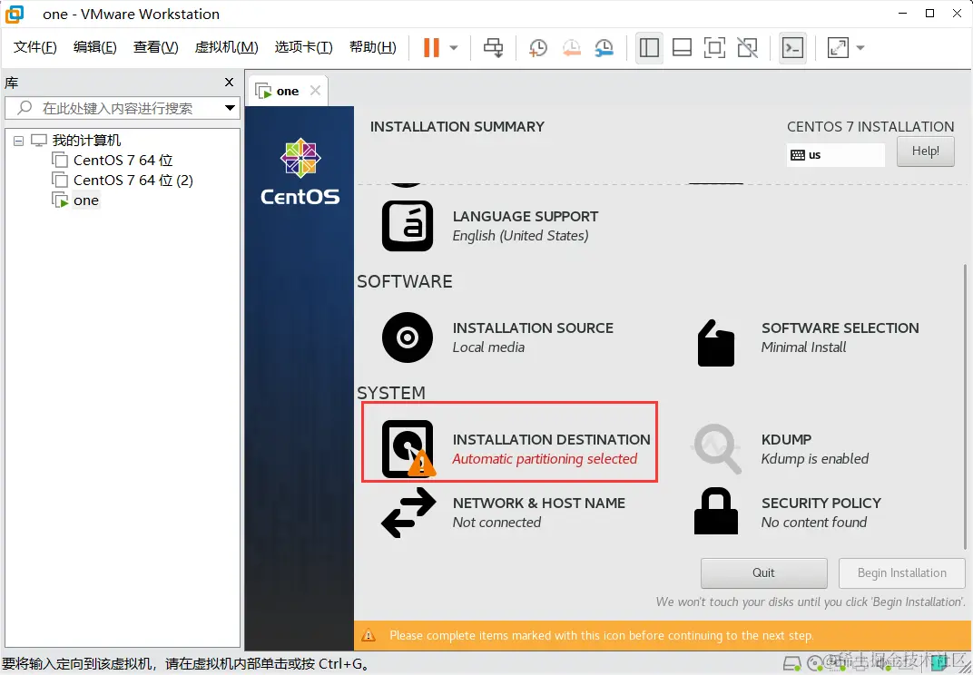Pause the virtual machine
This screenshot has width=973, height=675.
coord(431,48)
